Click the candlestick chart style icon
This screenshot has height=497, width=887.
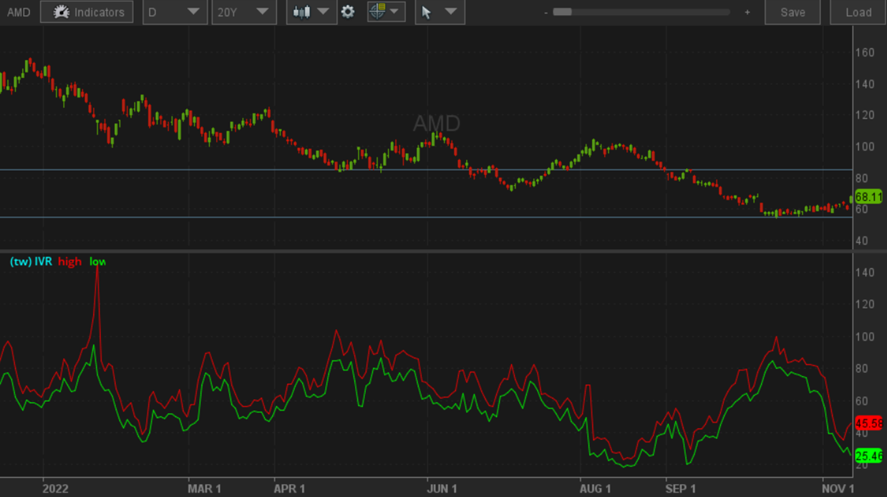301,12
